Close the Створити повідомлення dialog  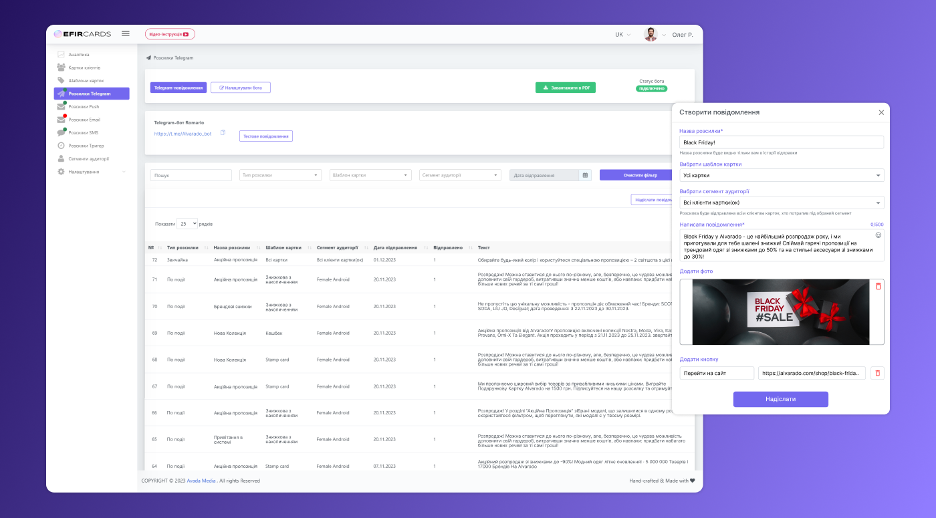(881, 112)
